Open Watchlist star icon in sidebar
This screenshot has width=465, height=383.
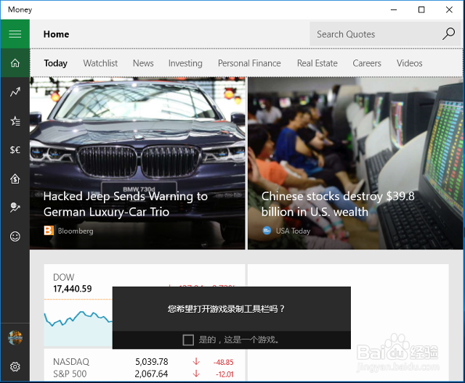tap(15, 120)
